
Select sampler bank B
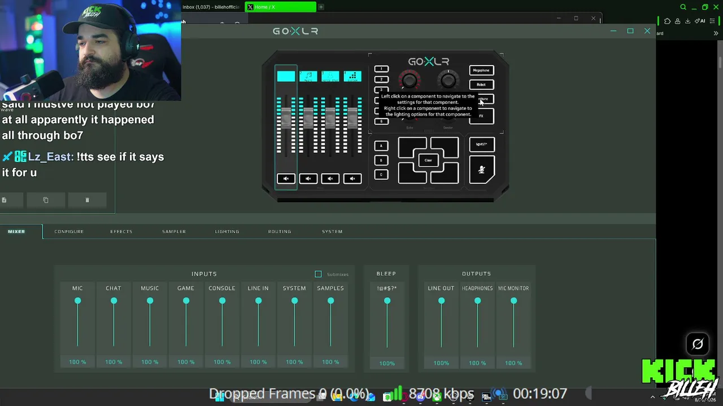381,160
